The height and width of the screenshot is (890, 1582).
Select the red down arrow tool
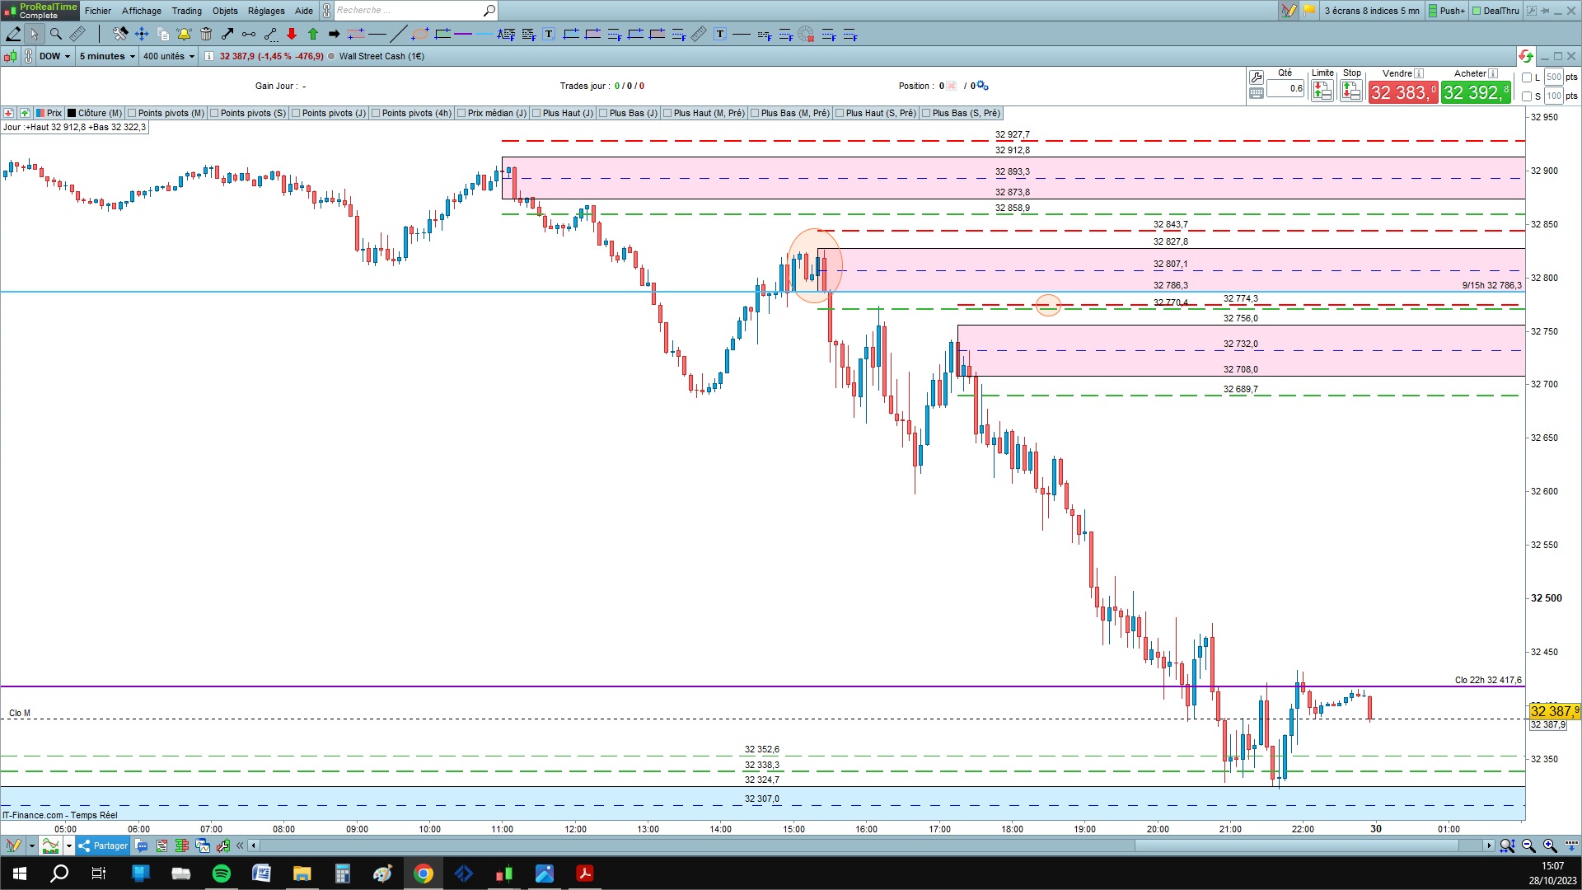pyautogui.click(x=292, y=34)
